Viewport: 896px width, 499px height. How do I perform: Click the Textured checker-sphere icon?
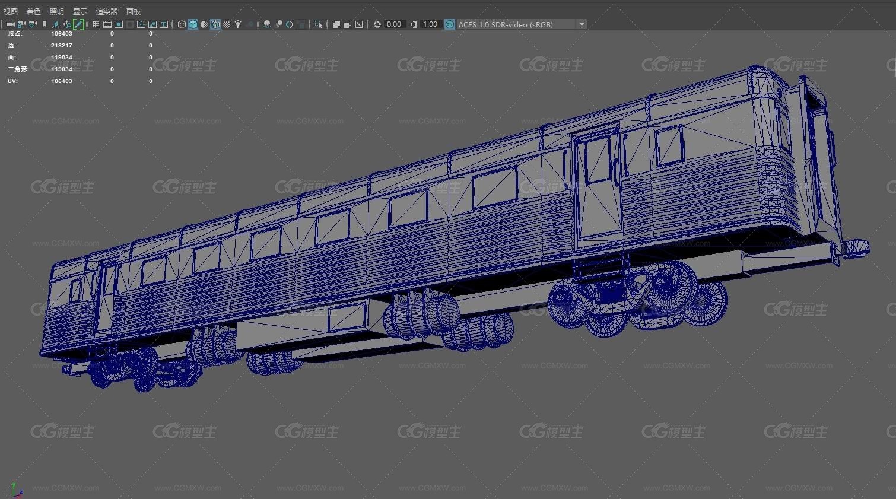227,24
